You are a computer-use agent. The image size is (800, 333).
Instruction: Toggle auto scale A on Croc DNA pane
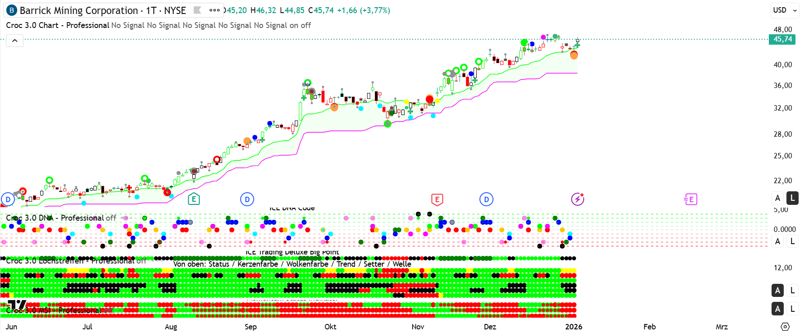pyautogui.click(x=777, y=241)
